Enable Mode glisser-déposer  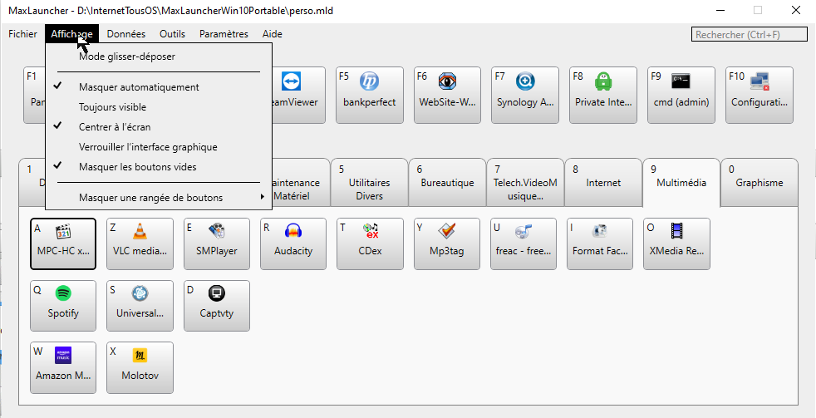coord(159,57)
